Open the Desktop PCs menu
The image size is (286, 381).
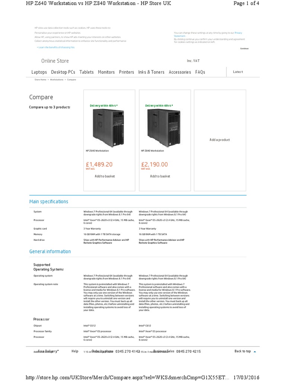[63, 72]
